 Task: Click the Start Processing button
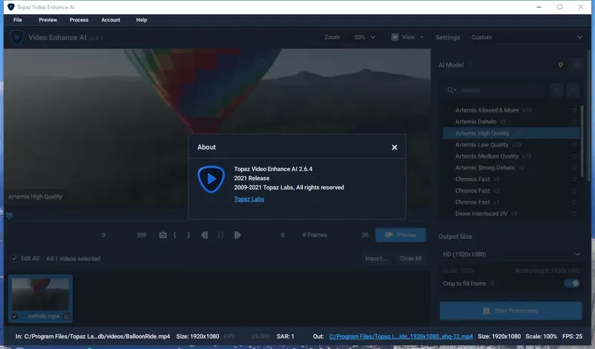point(511,310)
